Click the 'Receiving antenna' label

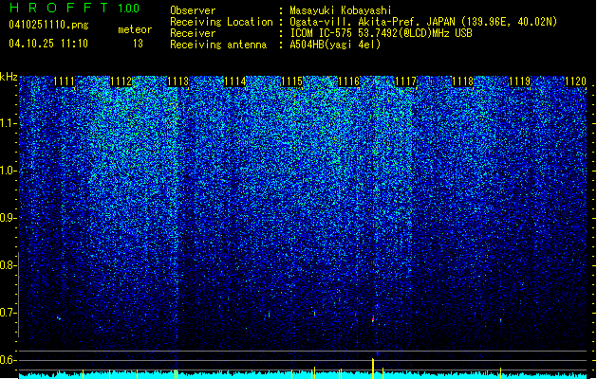coord(218,45)
